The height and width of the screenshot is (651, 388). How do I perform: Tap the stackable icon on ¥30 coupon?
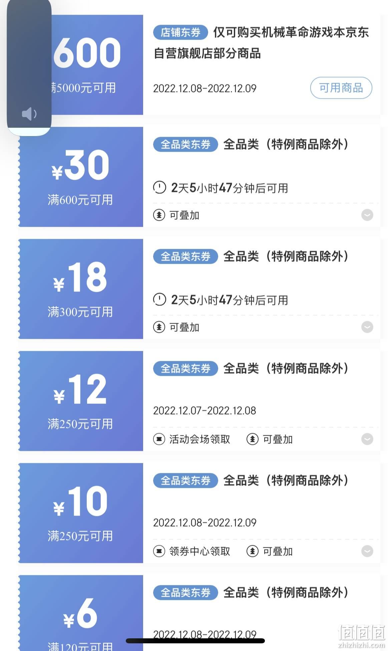click(159, 215)
